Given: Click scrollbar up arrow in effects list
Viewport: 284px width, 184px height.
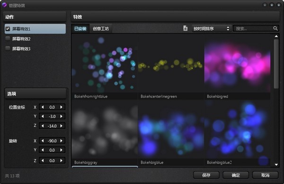Looking at the screenshot, I should pyautogui.click(x=276, y=36).
